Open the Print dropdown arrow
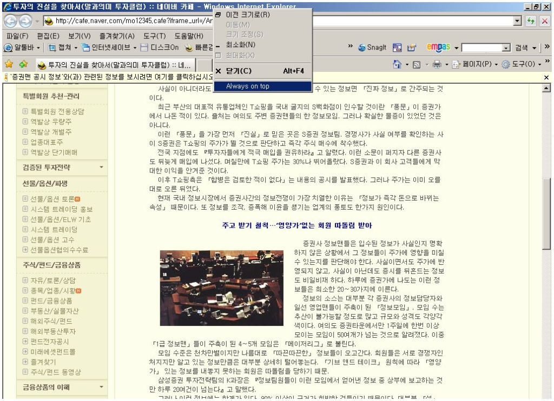The width and height of the screenshot is (554, 401). click(x=446, y=65)
